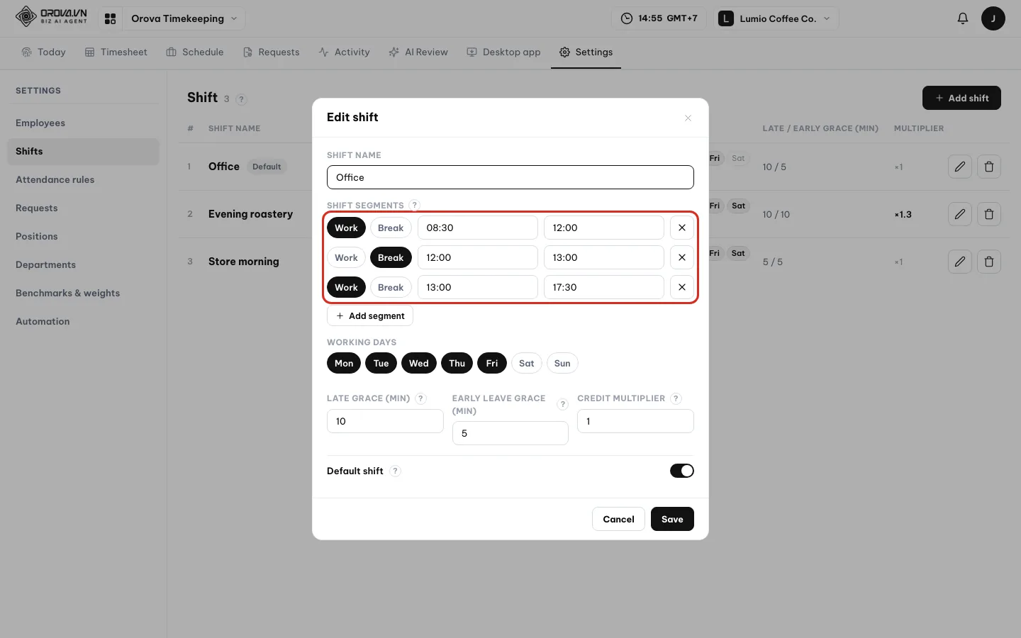1021x638 pixels.
Task: Set the 08:30 segment to Break
Action: coord(391,228)
